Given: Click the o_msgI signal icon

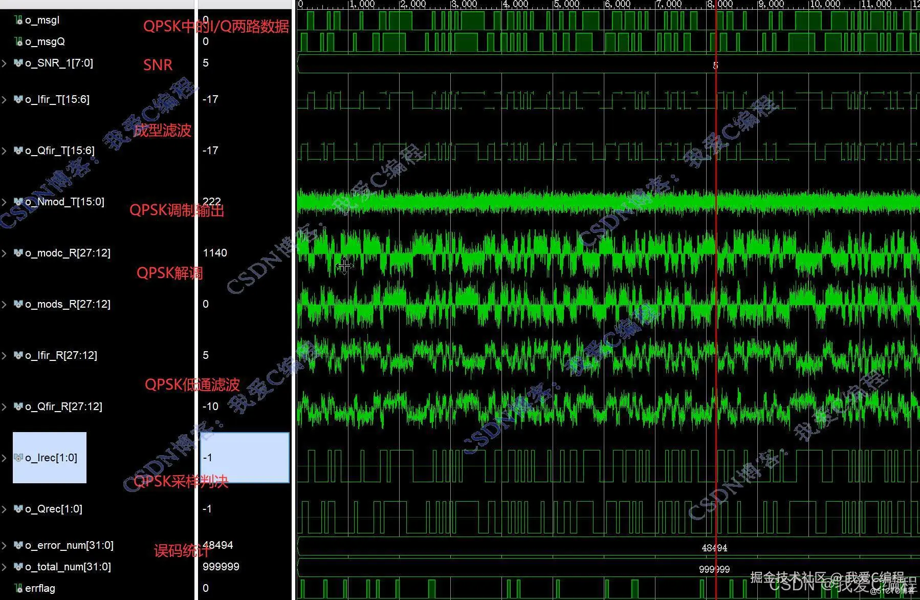Looking at the screenshot, I should (18, 20).
